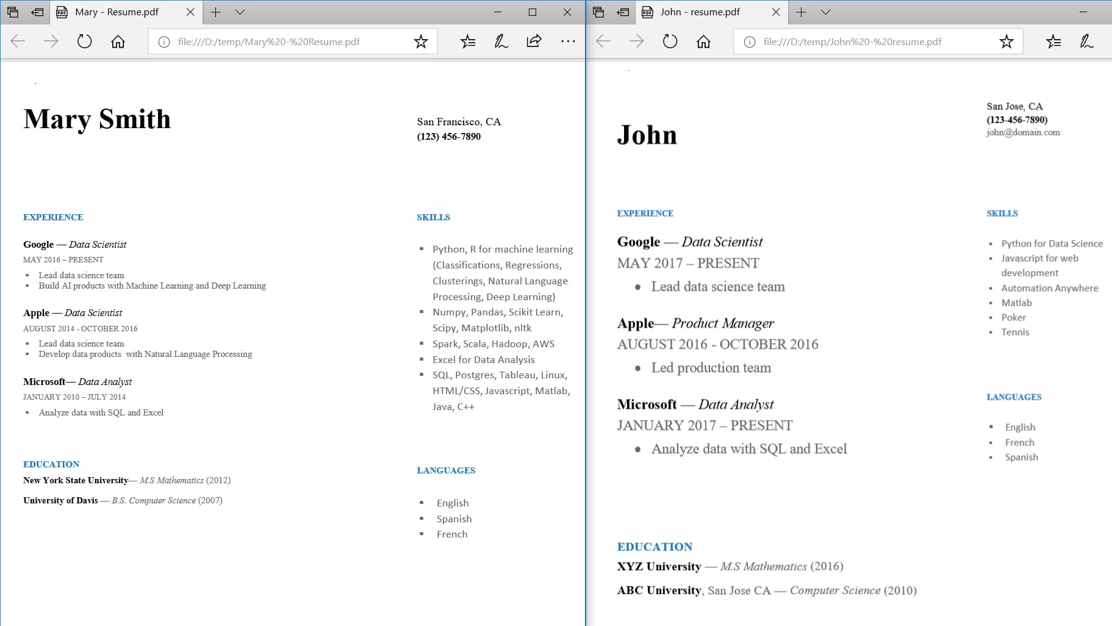This screenshot has width=1112, height=626.
Task: Click 'MAY 2016 – PRESENT' date line
Action: tap(63, 259)
